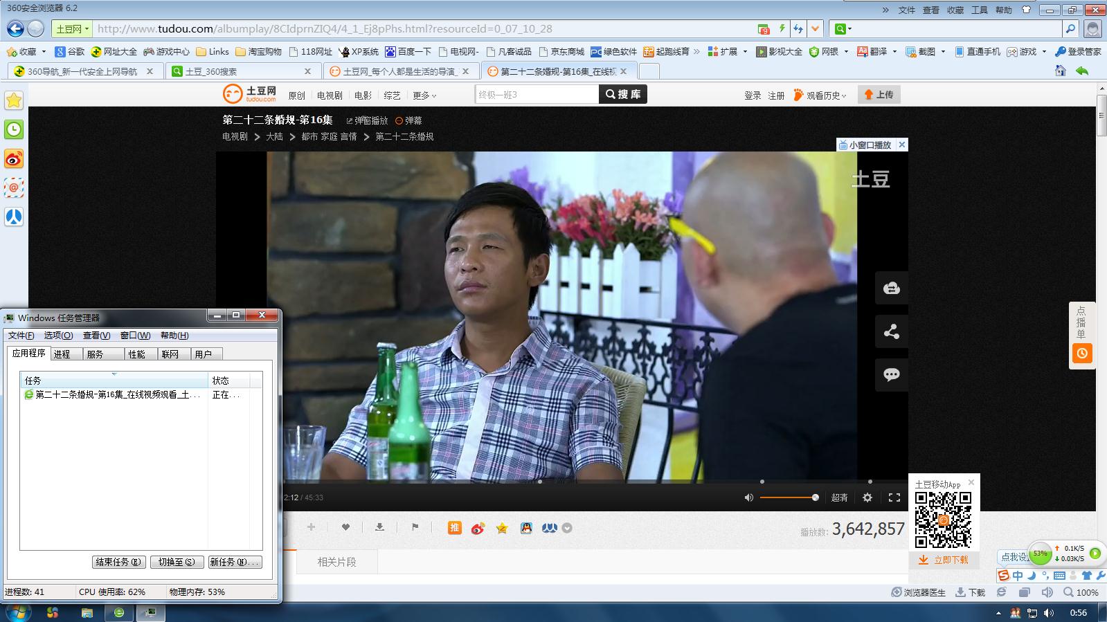Click the 登录 login link
This screenshot has height=622, width=1107.
(x=753, y=95)
